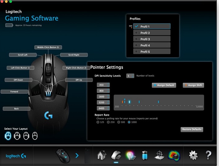The height and width of the screenshot is (166, 219).
Task: Select the Profil 2 row text
Action: [145, 33]
